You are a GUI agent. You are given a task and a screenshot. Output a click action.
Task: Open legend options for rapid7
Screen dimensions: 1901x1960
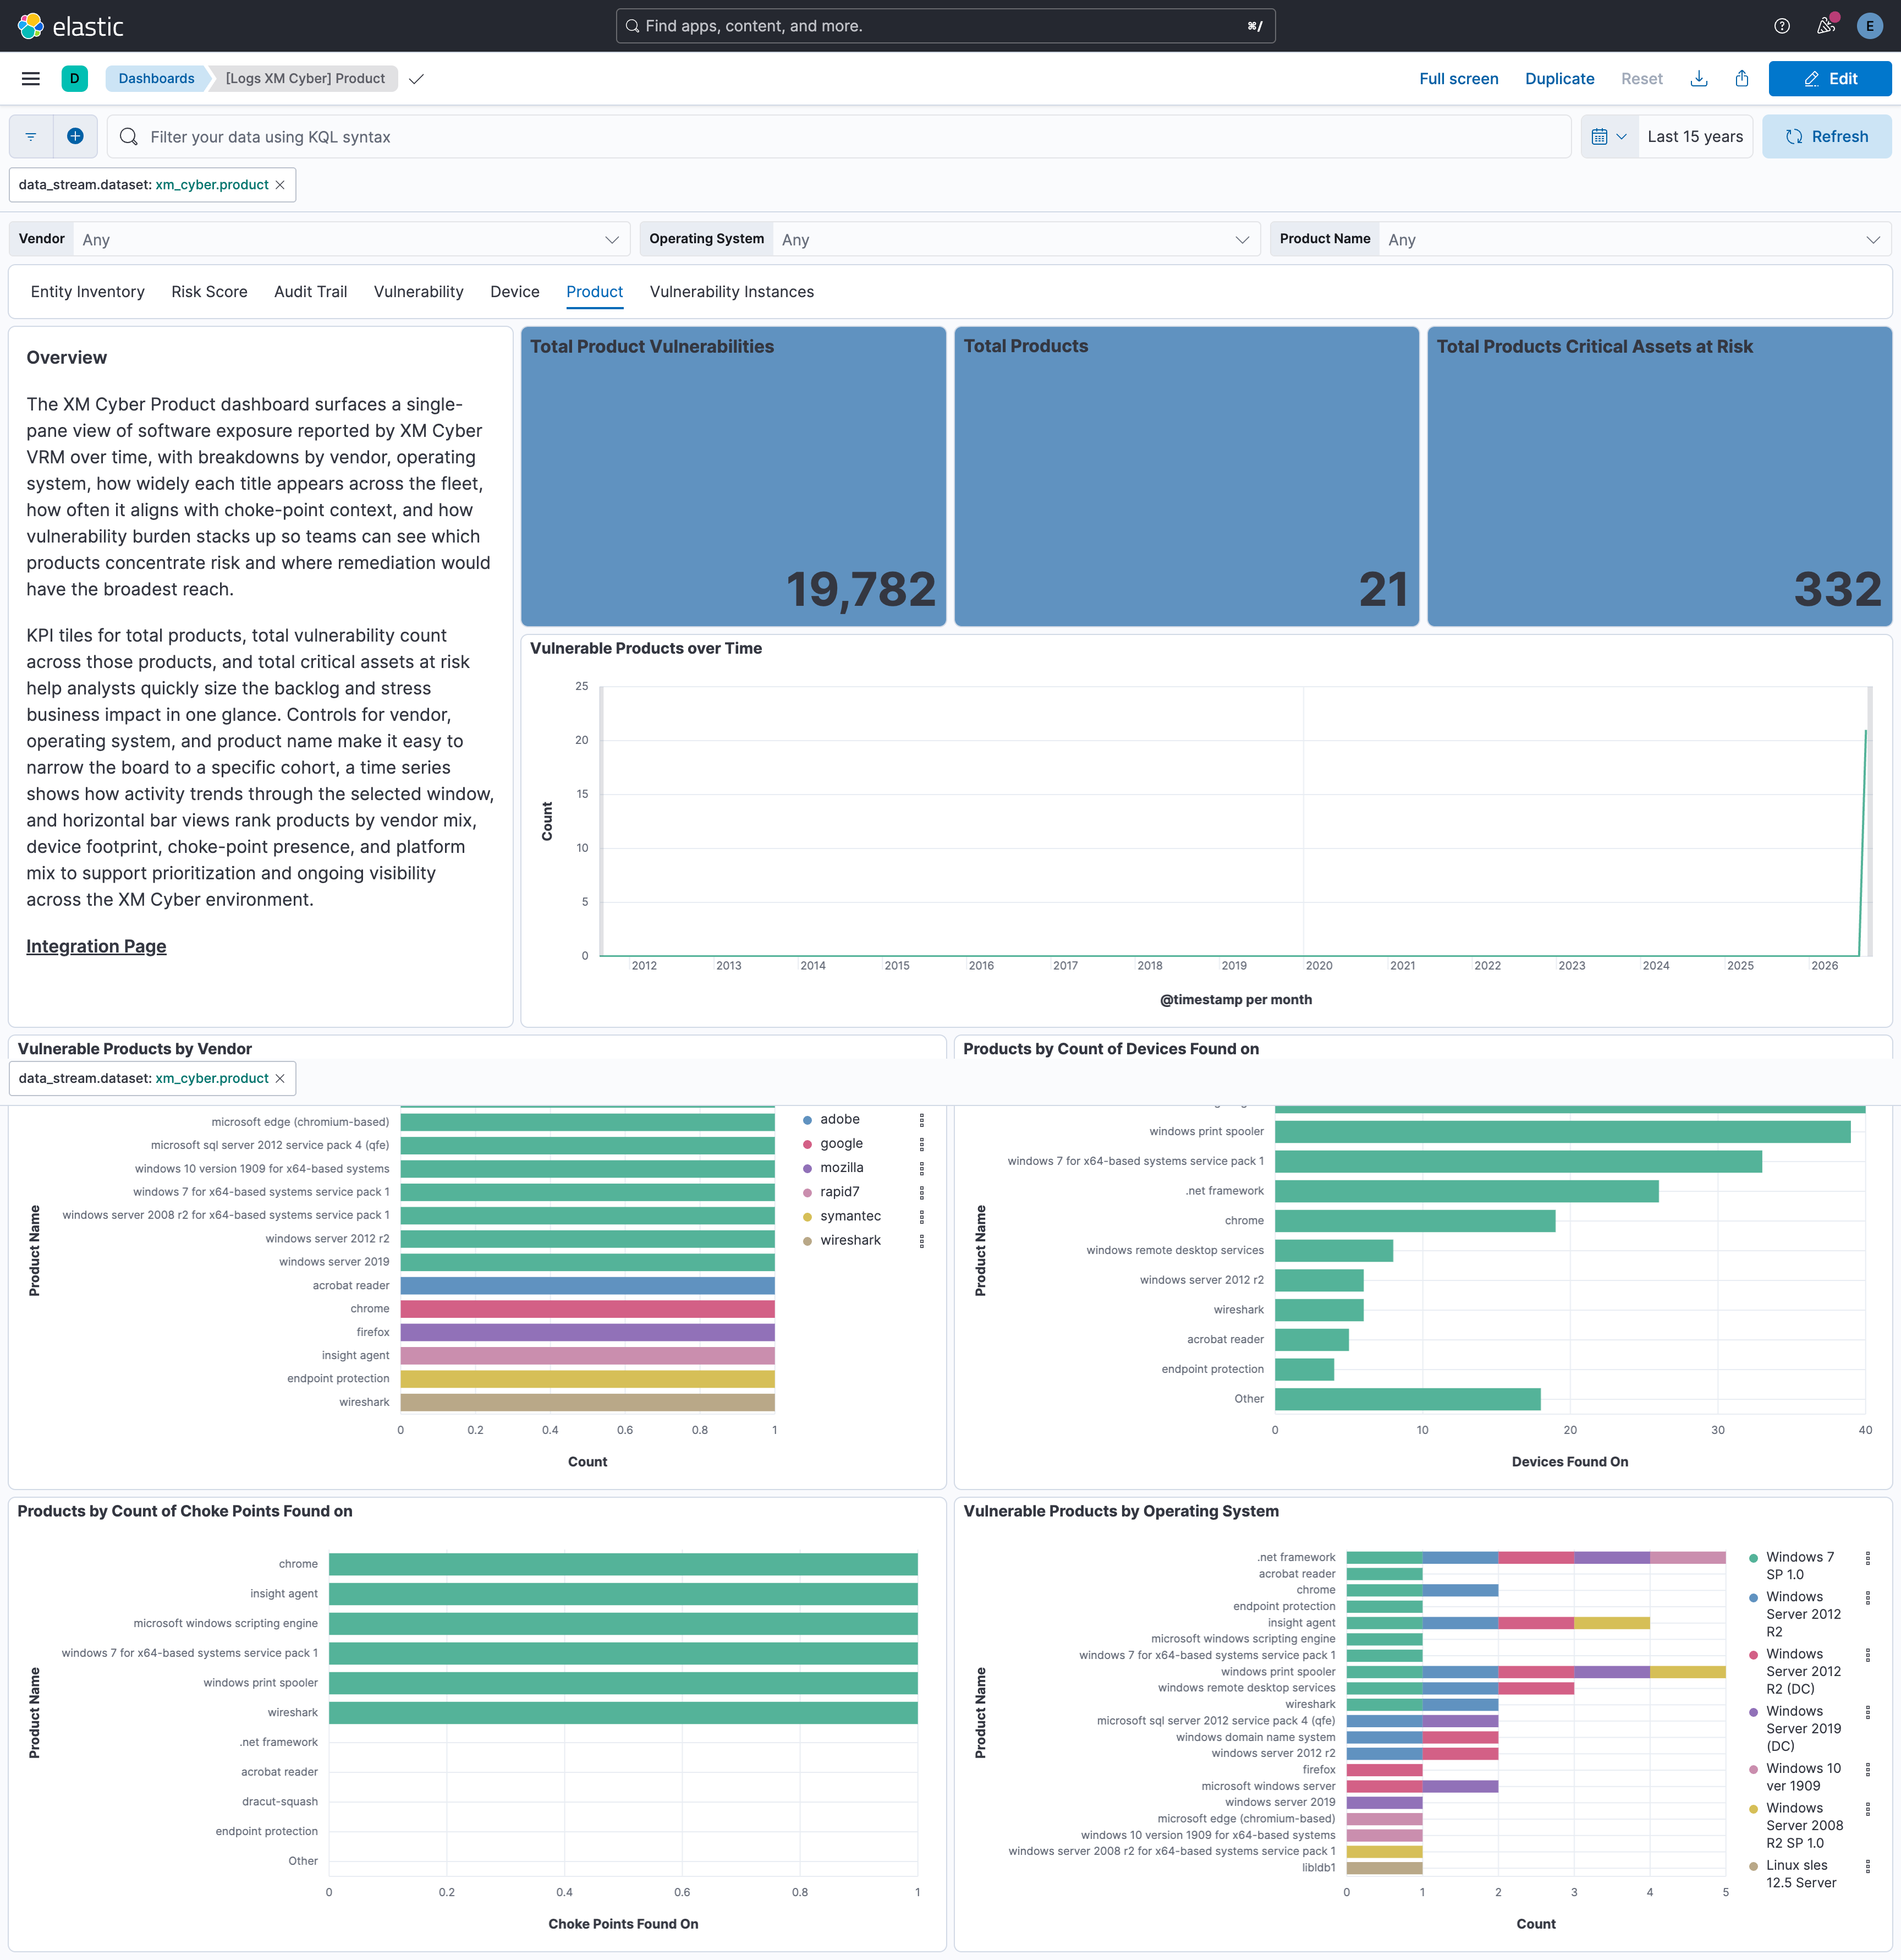point(921,1192)
